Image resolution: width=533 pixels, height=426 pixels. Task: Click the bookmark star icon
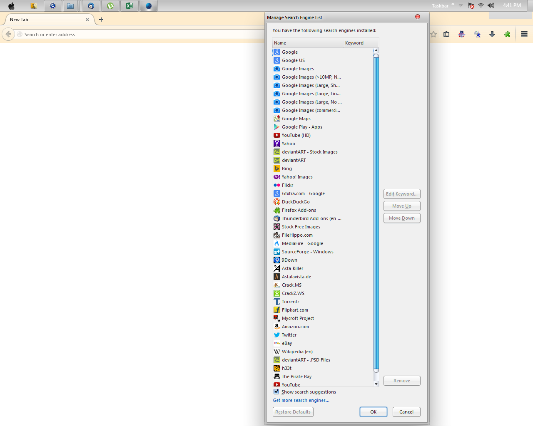433,34
